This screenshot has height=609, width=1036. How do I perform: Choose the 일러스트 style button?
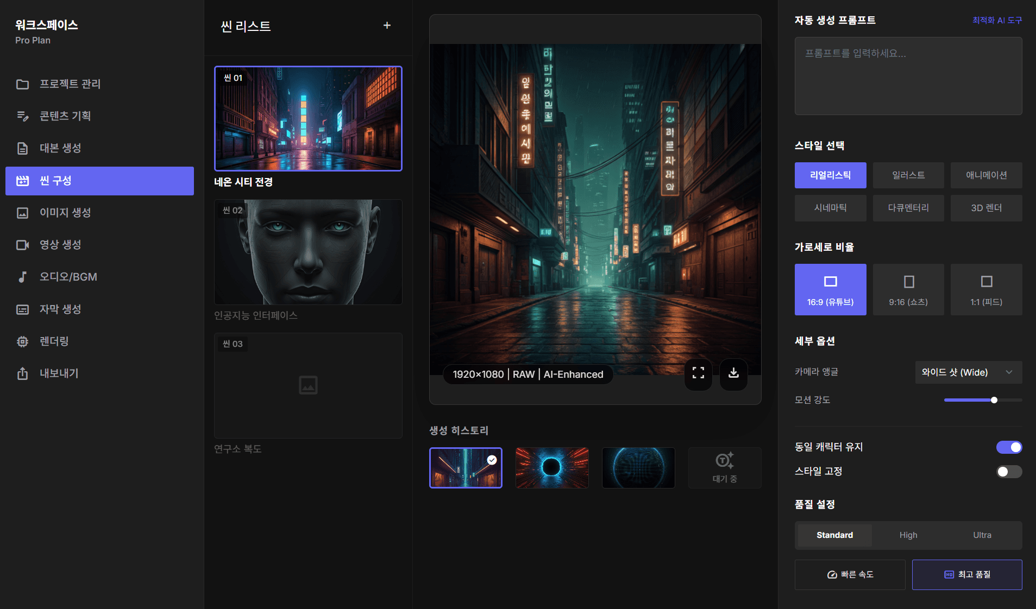click(x=908, y=175)
